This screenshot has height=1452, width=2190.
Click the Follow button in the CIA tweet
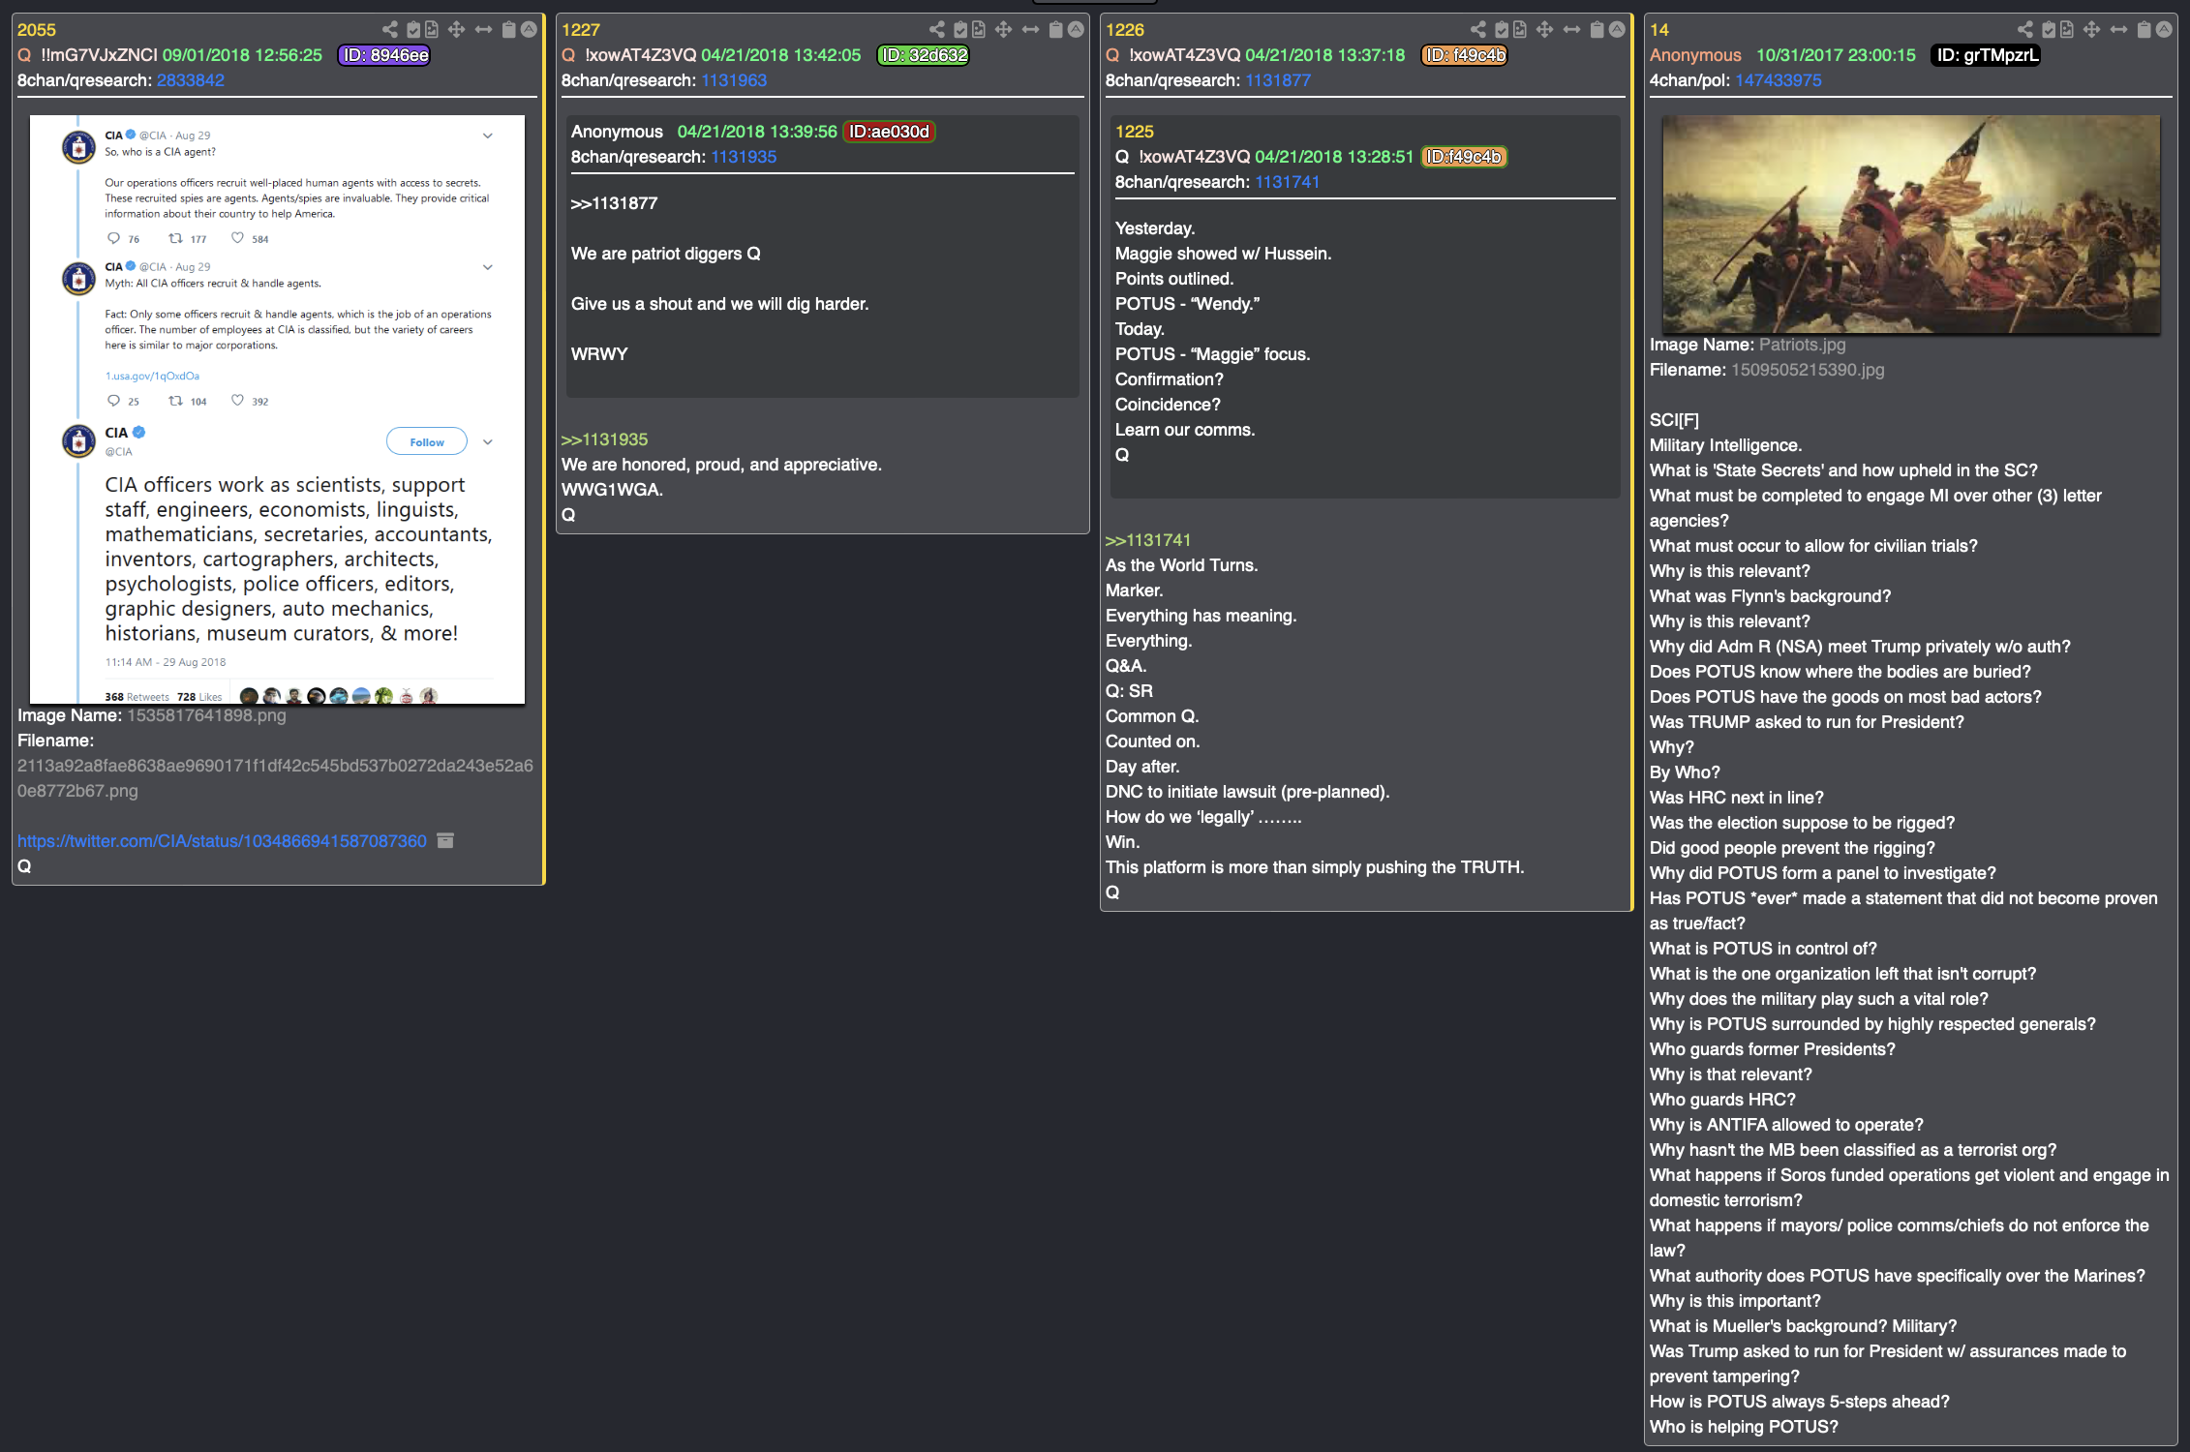pyautogui.click(x=427, y=442)
